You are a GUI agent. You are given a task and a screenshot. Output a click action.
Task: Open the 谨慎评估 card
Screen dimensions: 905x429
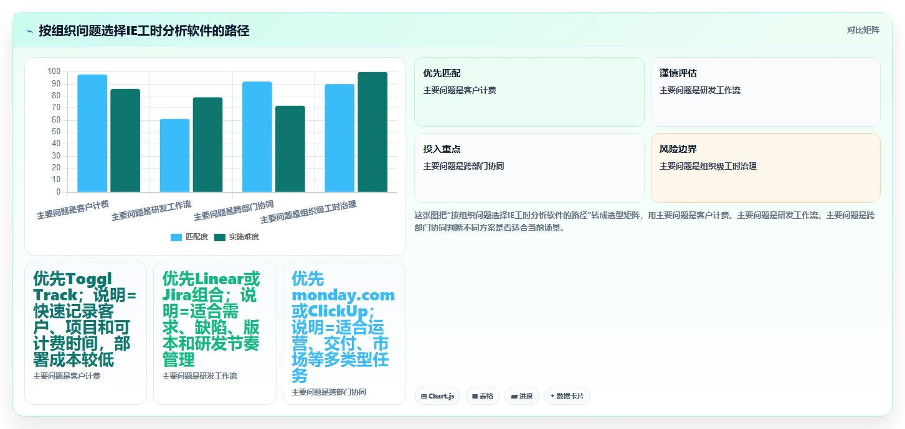pos(765,92)
